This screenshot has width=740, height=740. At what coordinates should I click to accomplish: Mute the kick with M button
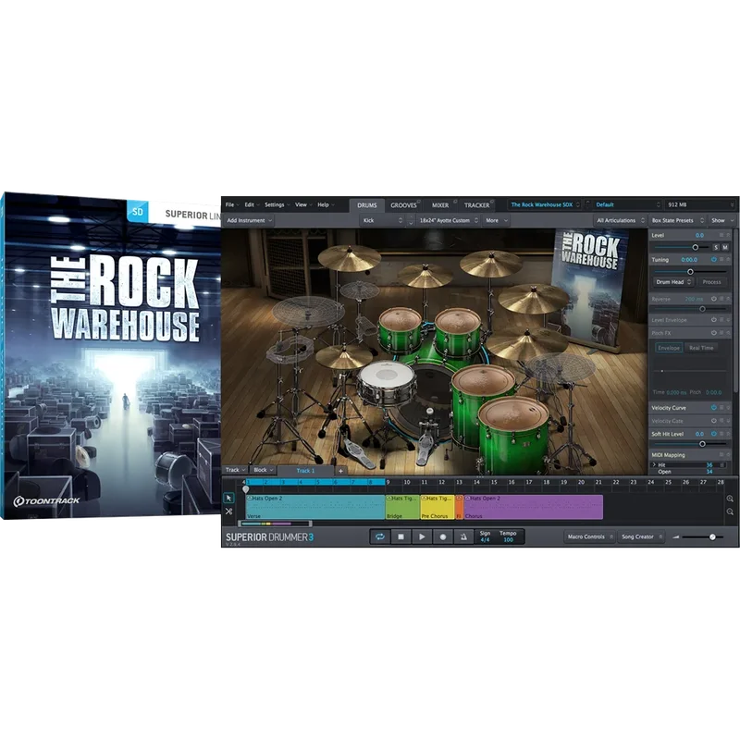[725, 247]
